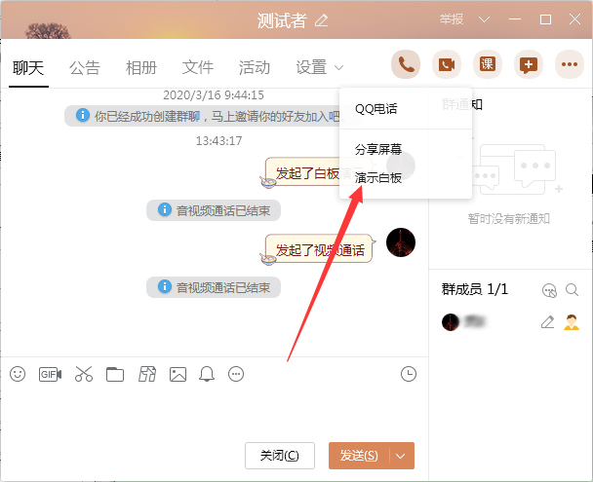Open the title bar dropdown chevron
Image resolution: width=593 pixels, height=482 pixels.
[x=484, y=19]
